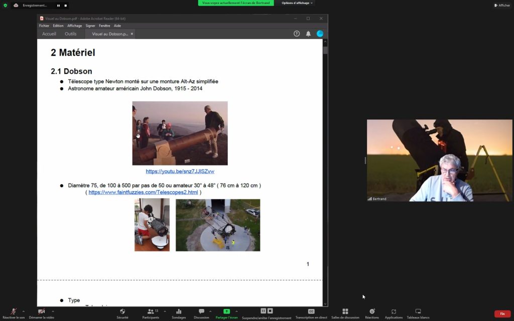
Task: Pause recording in the bottom toolbar
Action: pyautogui.click(x=263, y=311)
